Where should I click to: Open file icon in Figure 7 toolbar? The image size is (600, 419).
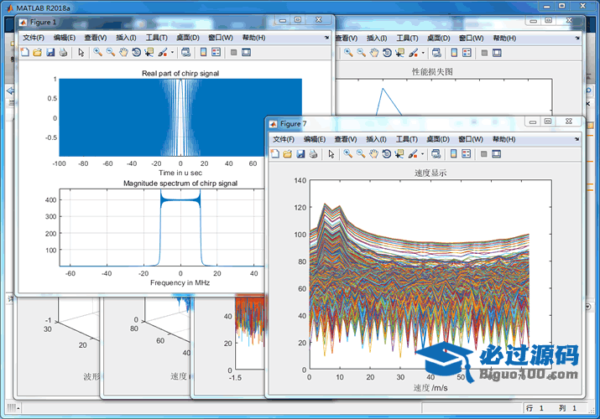tap(288, 154)
